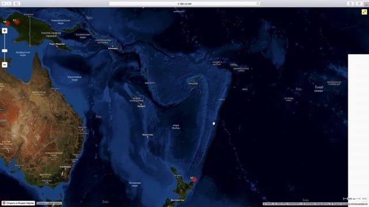Image resolution: width=369 pixels, height=207 pixels.
Task: Reload the page with the address bar icon
Action: 258,3
